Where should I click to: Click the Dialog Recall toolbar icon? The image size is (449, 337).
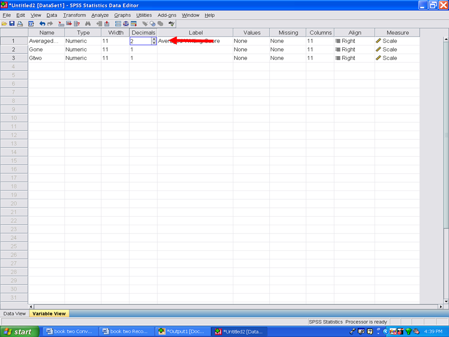pyautogui.click(x=31, y=23)
